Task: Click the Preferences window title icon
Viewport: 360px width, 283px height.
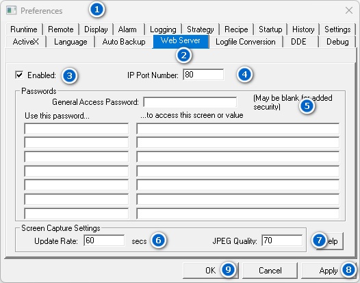Action: click(11, 10)
